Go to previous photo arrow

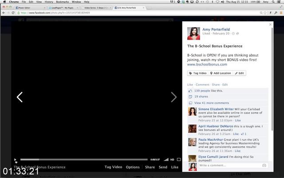click(20, 97)
